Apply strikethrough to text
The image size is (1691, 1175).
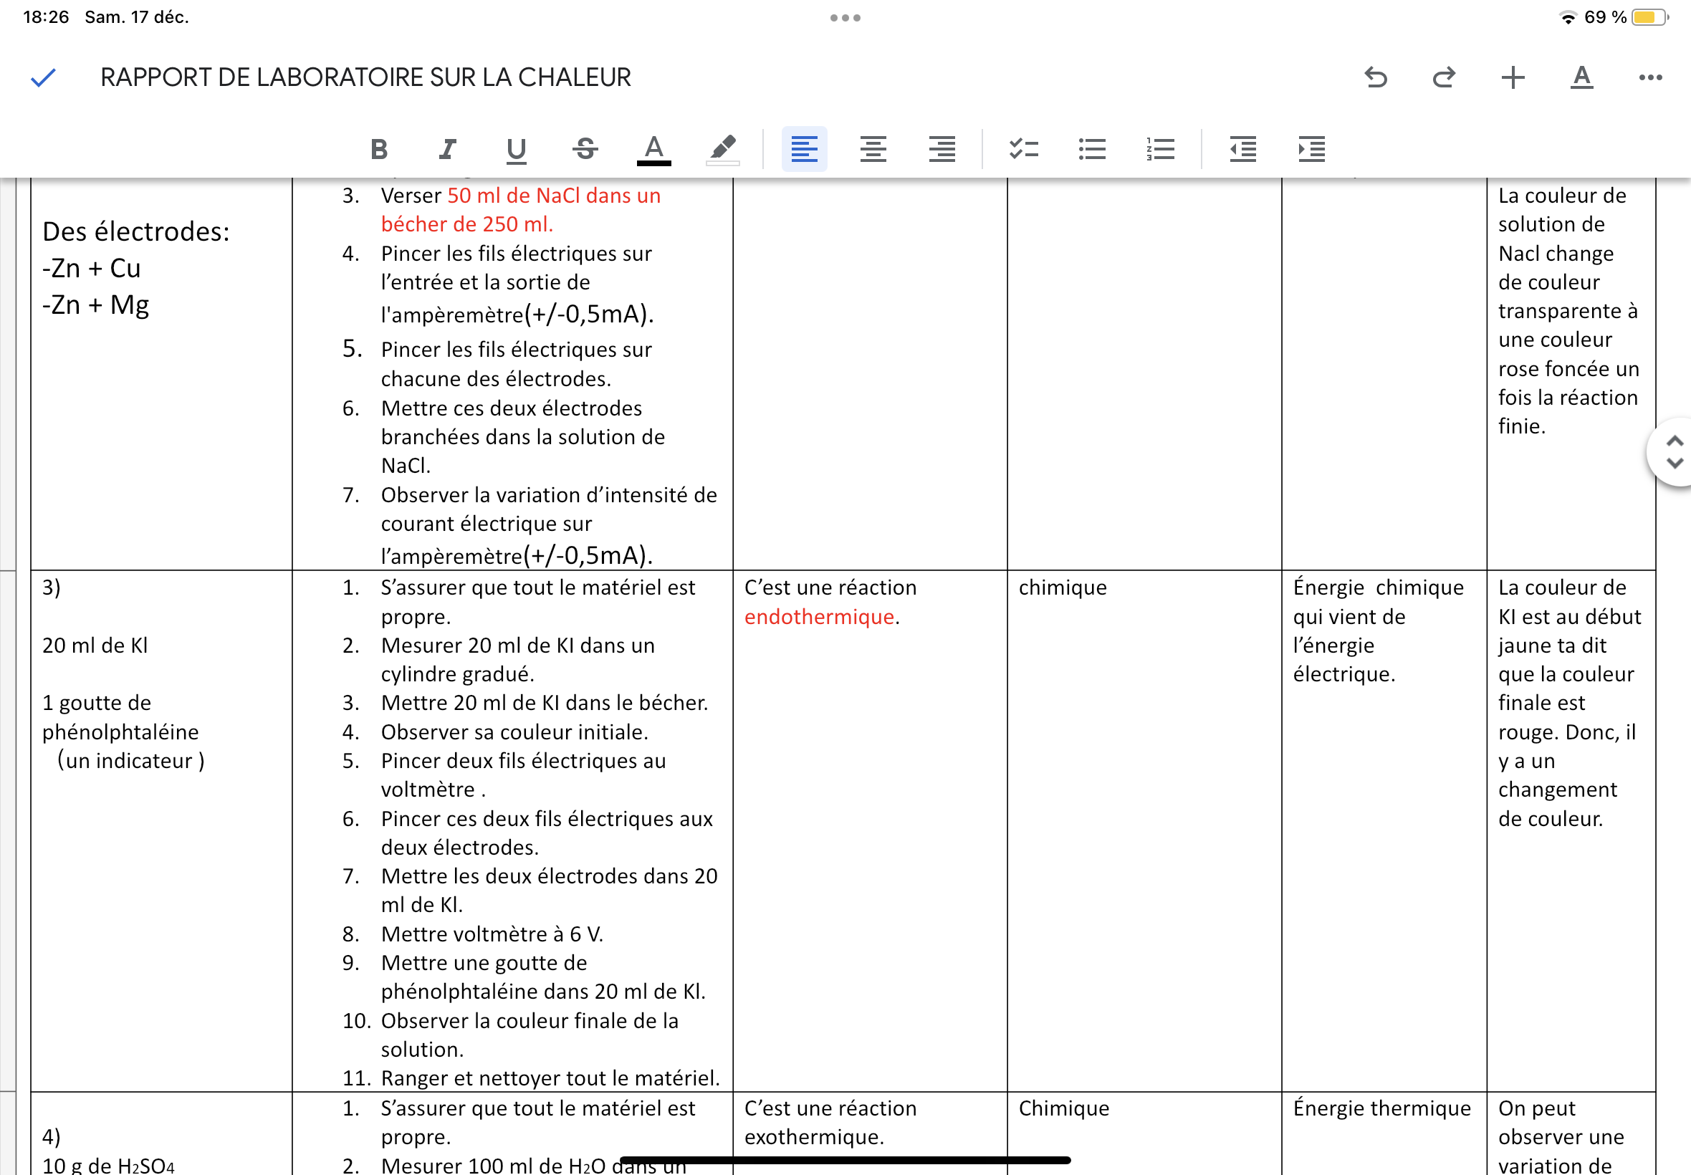(x=585, y=150)
